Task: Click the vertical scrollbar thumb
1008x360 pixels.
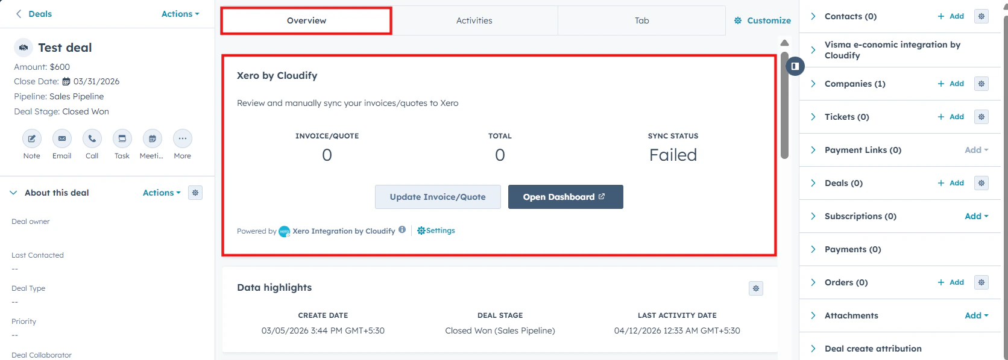Action: pyautogui.click(x=784, y=105)
